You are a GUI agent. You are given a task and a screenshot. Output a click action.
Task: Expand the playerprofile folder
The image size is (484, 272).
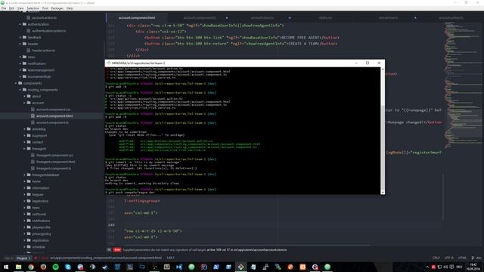pos(25,227)
